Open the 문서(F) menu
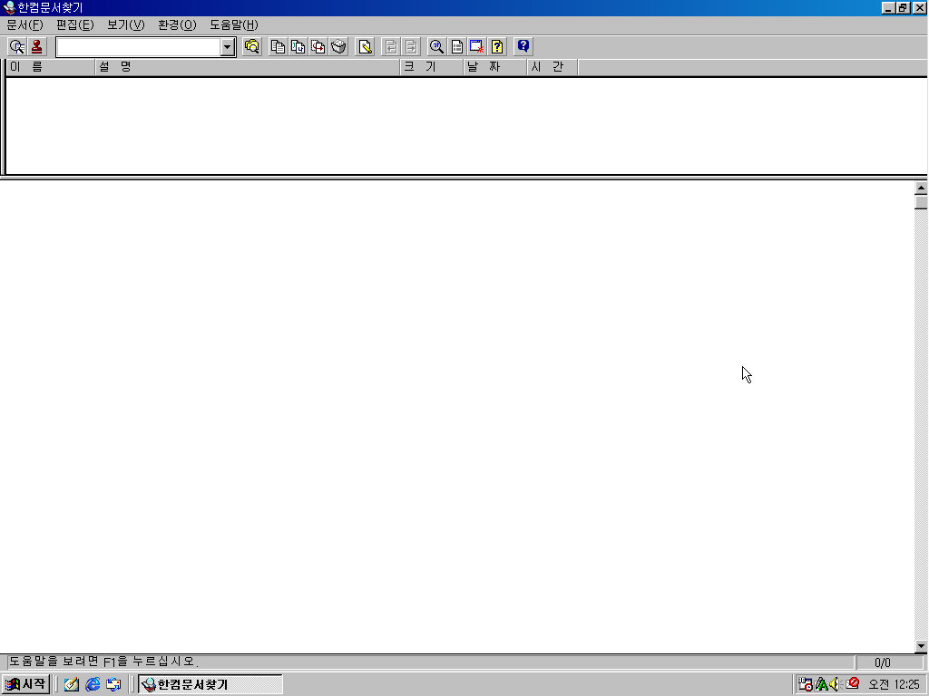Screen dimensions: 929x696 click(24, 24)
